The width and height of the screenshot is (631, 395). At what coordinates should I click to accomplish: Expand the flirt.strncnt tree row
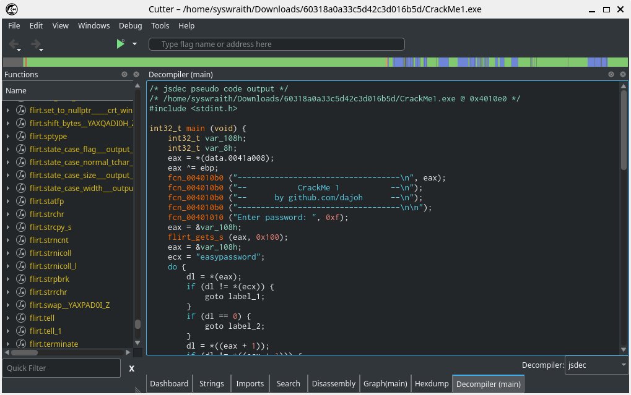(7, 240)
